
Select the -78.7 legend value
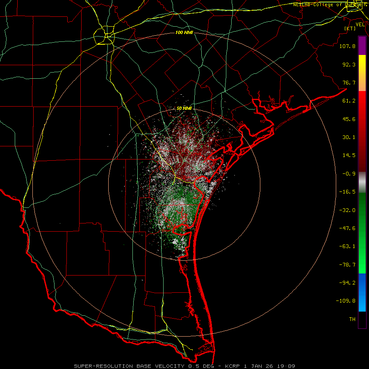tap(347, 265)
